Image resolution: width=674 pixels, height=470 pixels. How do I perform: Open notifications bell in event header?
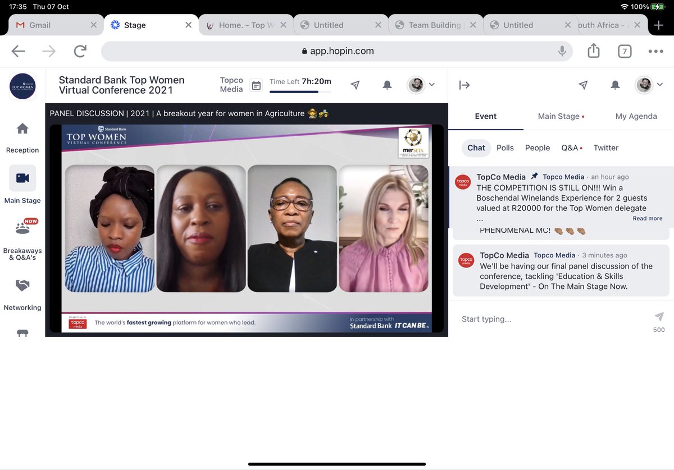[x=387, y=85]
